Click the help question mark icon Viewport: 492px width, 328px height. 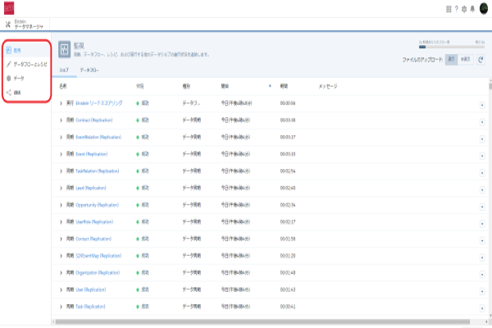[x=456, y=10]
